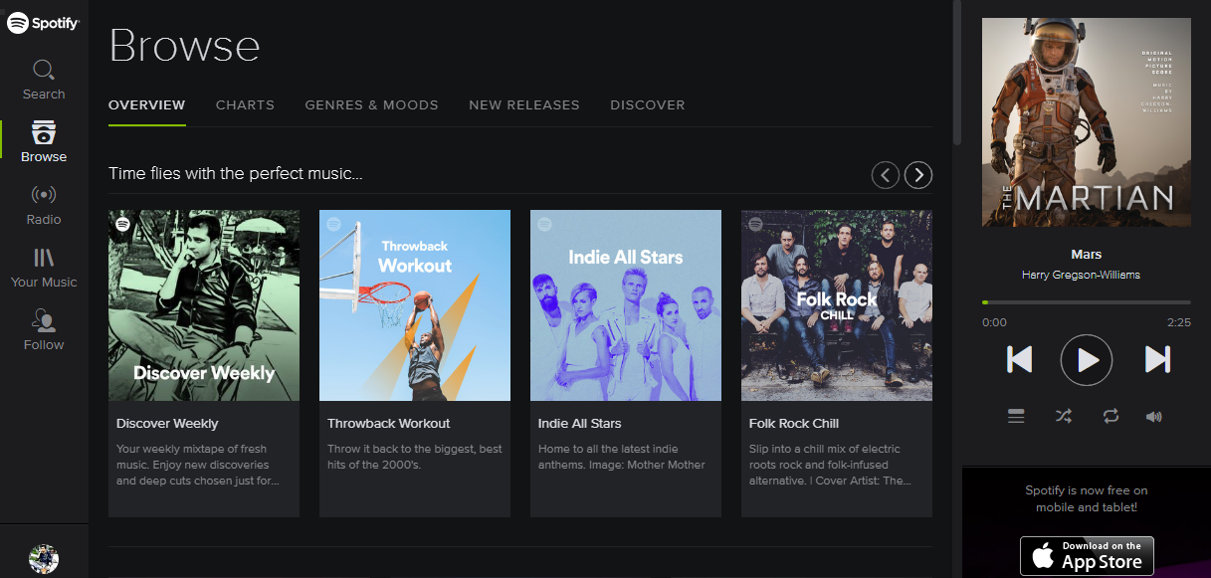
Task: Click the 2:25 track duration
Action: tap(1179, 322)
